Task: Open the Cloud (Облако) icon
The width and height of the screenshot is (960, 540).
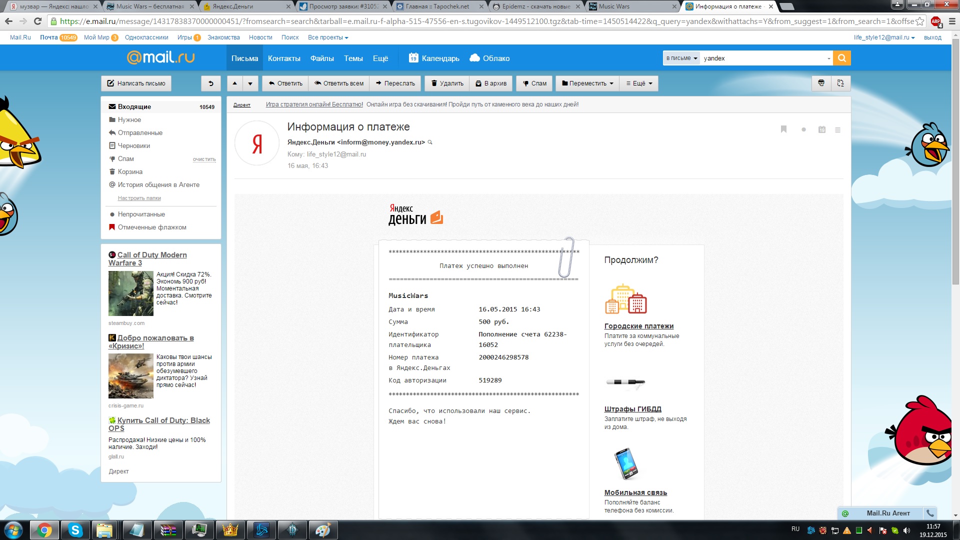Action: [x=474, y=58]
